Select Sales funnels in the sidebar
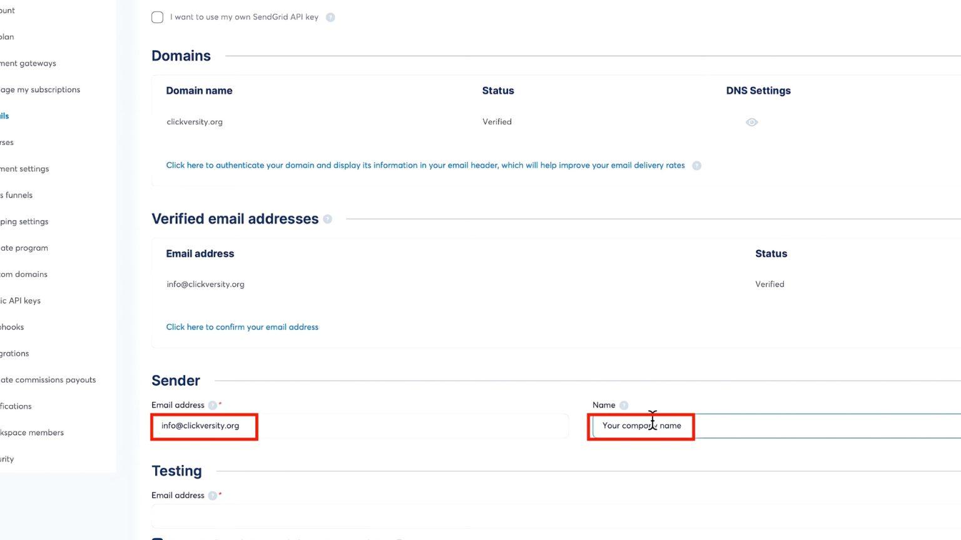The image size is (961, 540). [16, 194]
